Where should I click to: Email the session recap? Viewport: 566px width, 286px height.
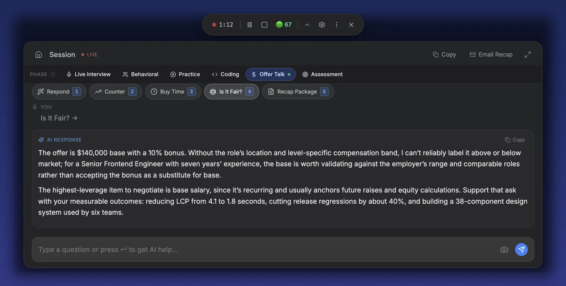click(491, 54)
